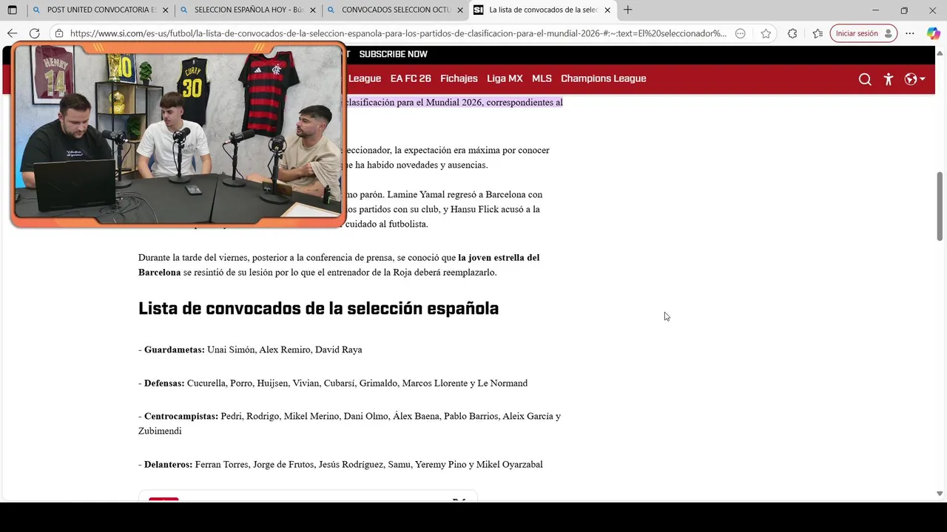Open the Copilot sidebar icon
Image resolution: width=947 pixels, height=532 pixels.
click(933, 33)
